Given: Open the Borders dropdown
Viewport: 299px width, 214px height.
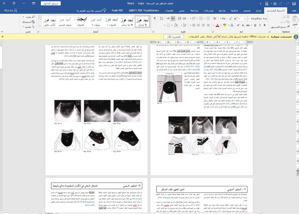Looking at the screenshot, I should pyautogui.click(x=165, y=25).
